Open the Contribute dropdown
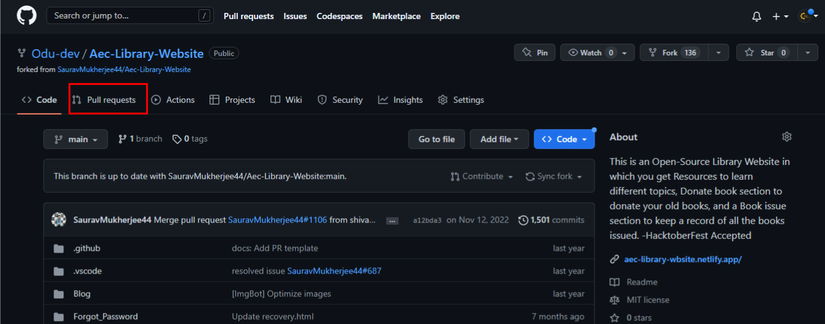 (482, 176)
